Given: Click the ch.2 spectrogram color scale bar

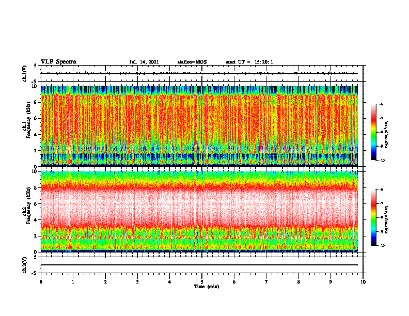Looking at the screenshot, I should point(373,217).
